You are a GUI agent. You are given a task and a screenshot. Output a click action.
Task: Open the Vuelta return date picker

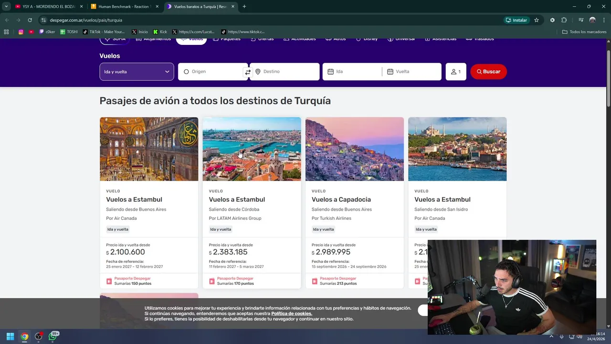(413, 72)
